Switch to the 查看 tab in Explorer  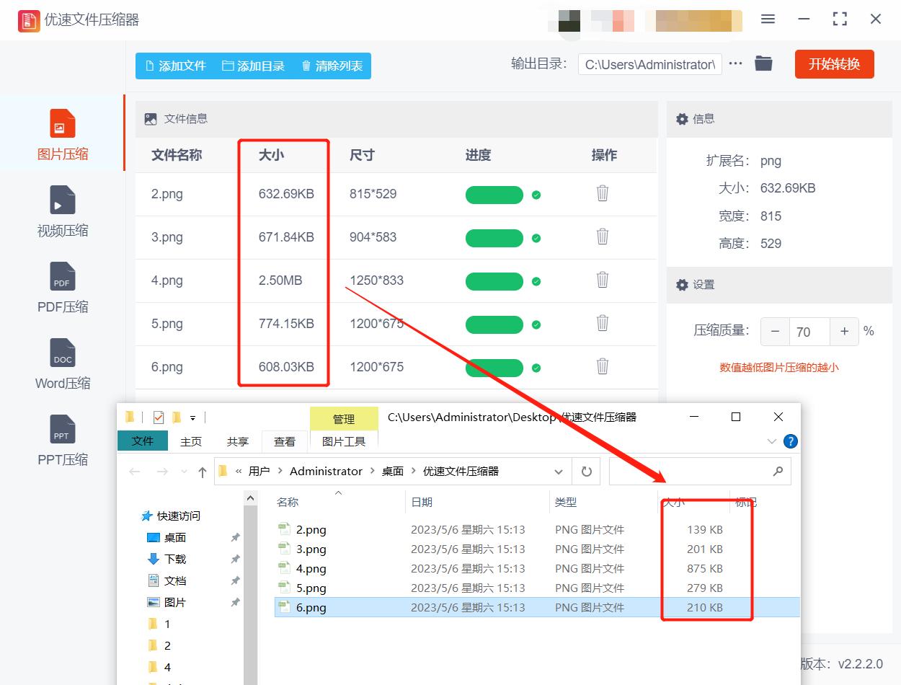point(284,441)
